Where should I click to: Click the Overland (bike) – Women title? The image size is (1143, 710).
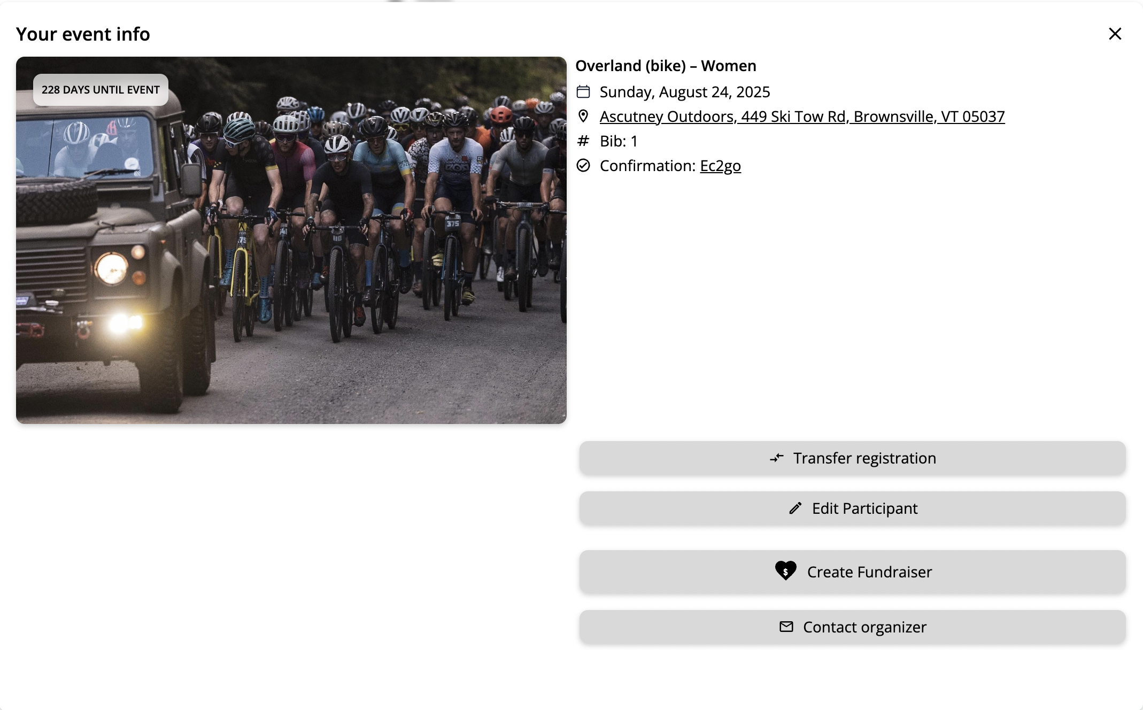666,66
